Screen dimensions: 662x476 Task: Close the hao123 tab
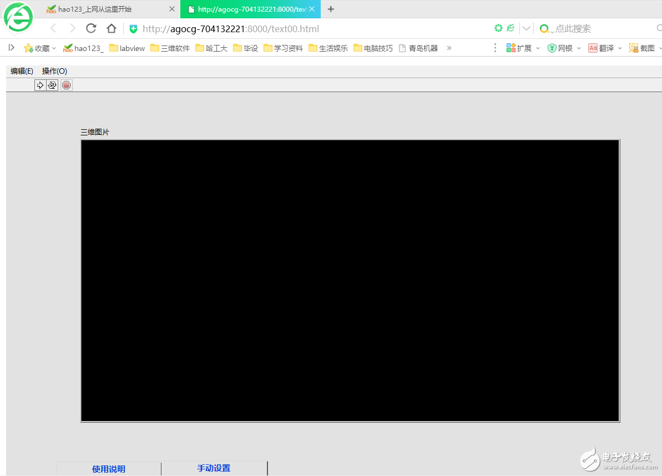click(172, 9)
